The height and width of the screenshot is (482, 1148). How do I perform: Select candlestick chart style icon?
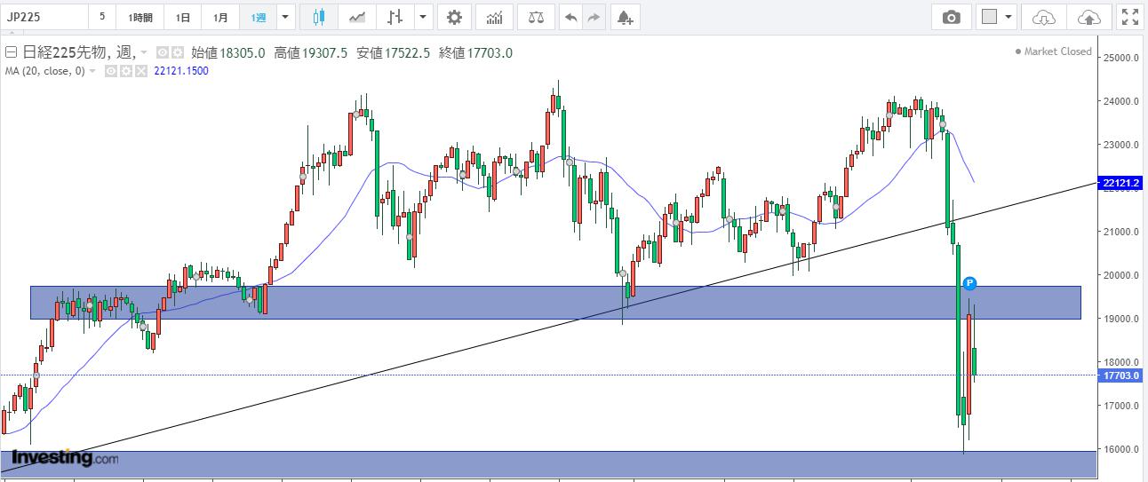tap(319, 17)
